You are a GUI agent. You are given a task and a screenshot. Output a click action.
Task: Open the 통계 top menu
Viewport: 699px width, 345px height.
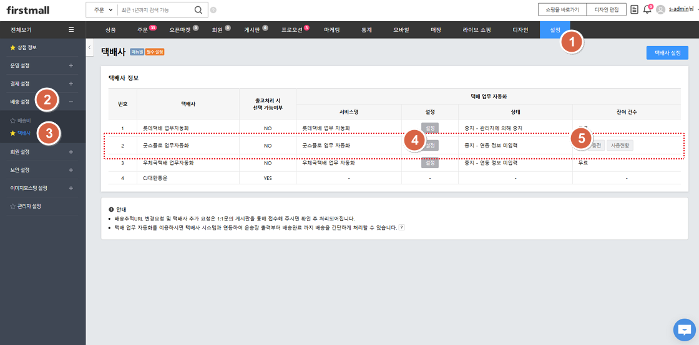[366, 31]
